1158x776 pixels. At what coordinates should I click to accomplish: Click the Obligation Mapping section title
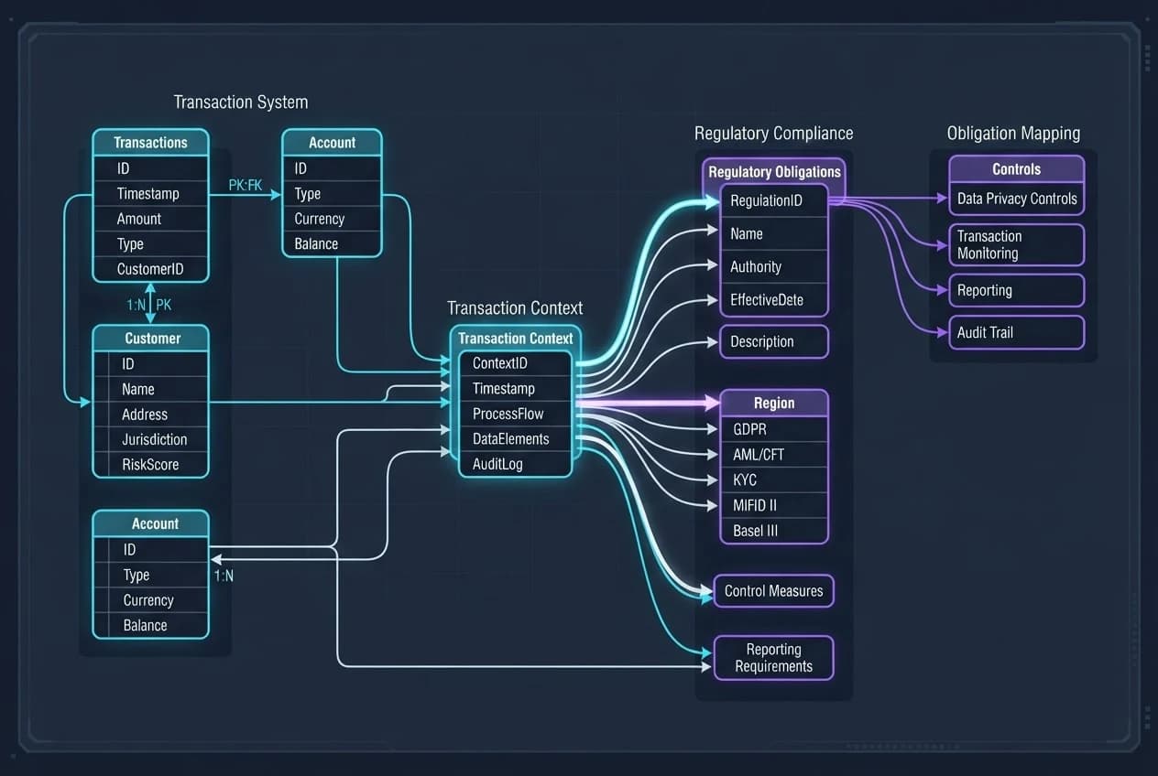[1013, 134]
